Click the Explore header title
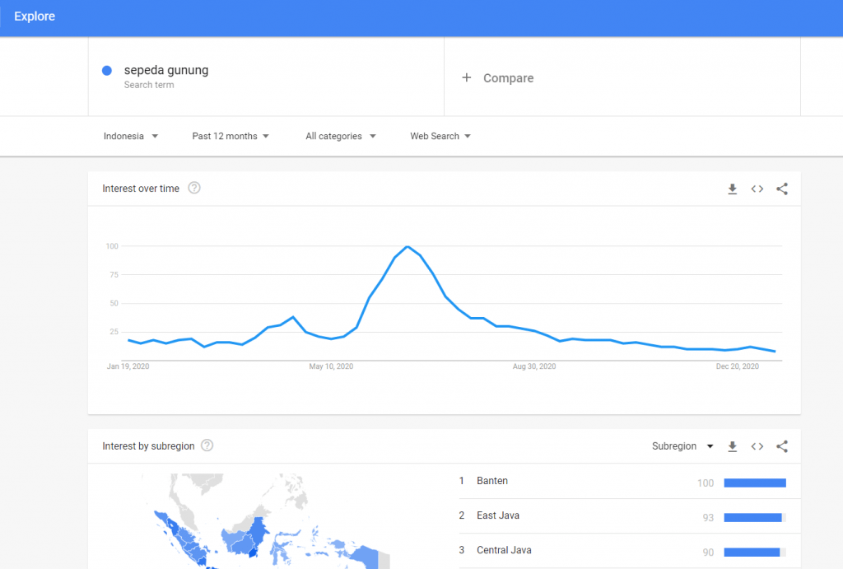843x569 pixels. (35, 16)
